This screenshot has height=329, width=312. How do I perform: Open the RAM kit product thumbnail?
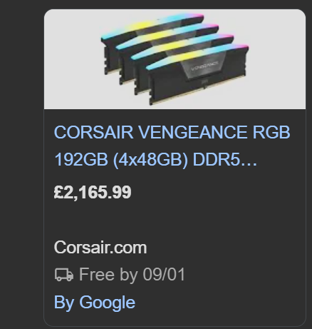175,59
